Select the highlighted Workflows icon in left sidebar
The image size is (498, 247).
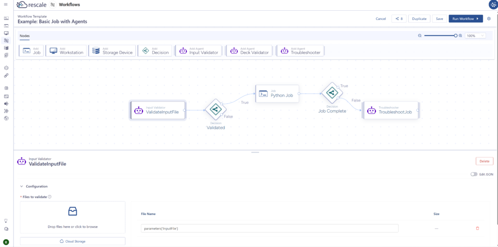point(6,40)
